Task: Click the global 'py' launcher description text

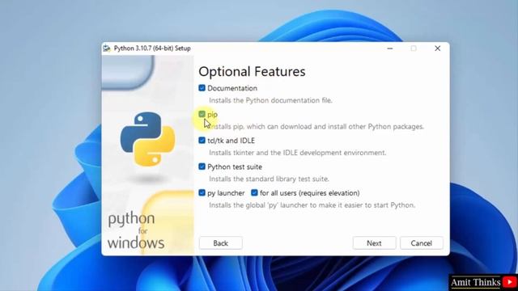Action: (x=312, y=205)
